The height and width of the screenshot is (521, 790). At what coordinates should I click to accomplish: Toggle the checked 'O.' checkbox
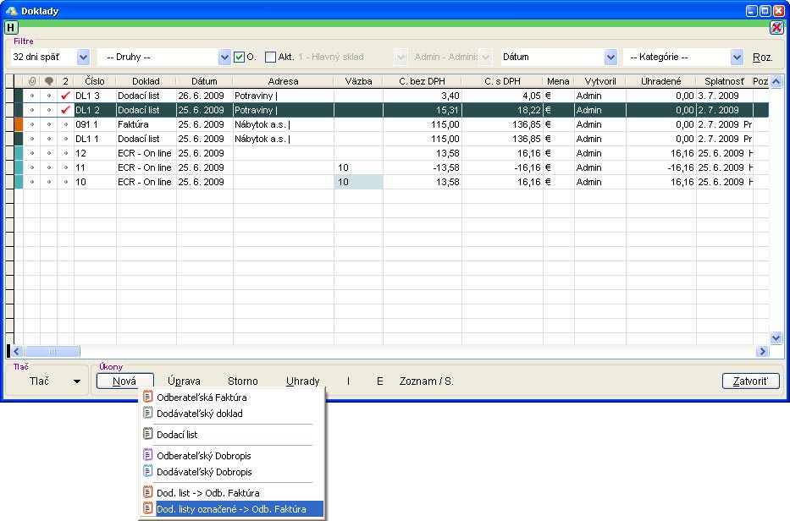(240, 58)
